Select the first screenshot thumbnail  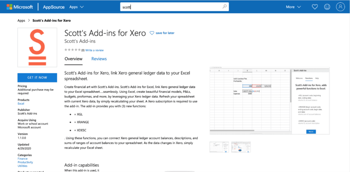219,147
